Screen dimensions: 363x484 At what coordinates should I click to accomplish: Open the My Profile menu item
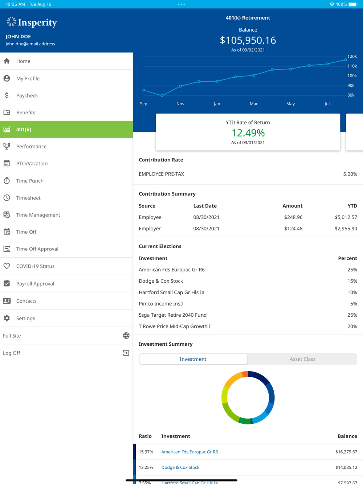coord(66,78)
